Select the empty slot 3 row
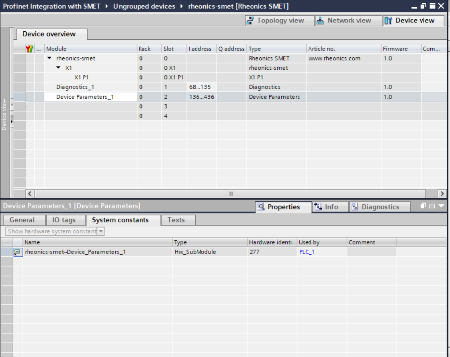Image resolution: width=450 pixels, height=357 pixels. (x=230, y=106)
